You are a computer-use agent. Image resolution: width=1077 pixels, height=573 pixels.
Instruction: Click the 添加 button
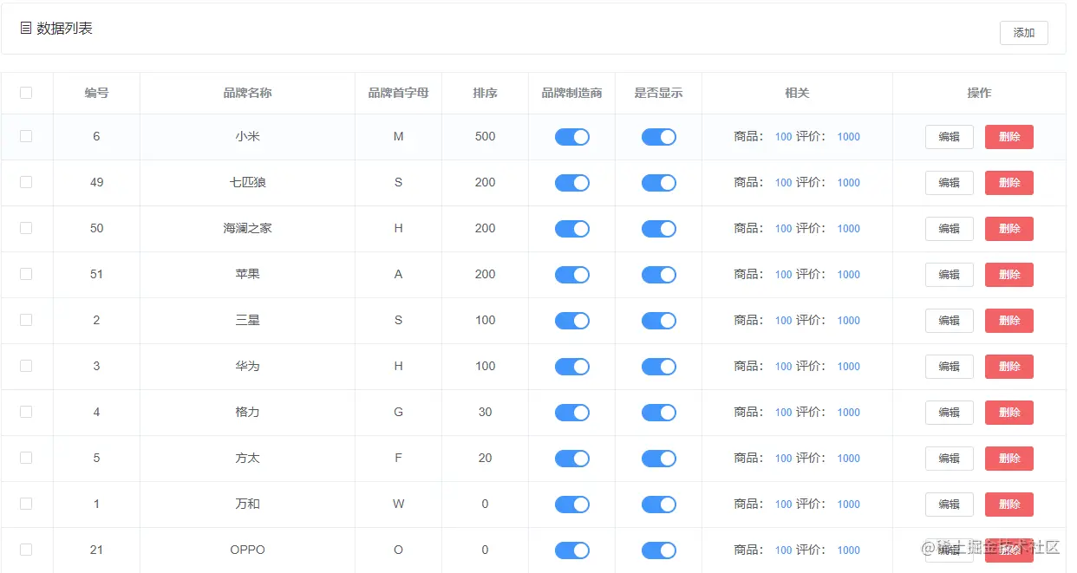click(x=1023, y=33)
